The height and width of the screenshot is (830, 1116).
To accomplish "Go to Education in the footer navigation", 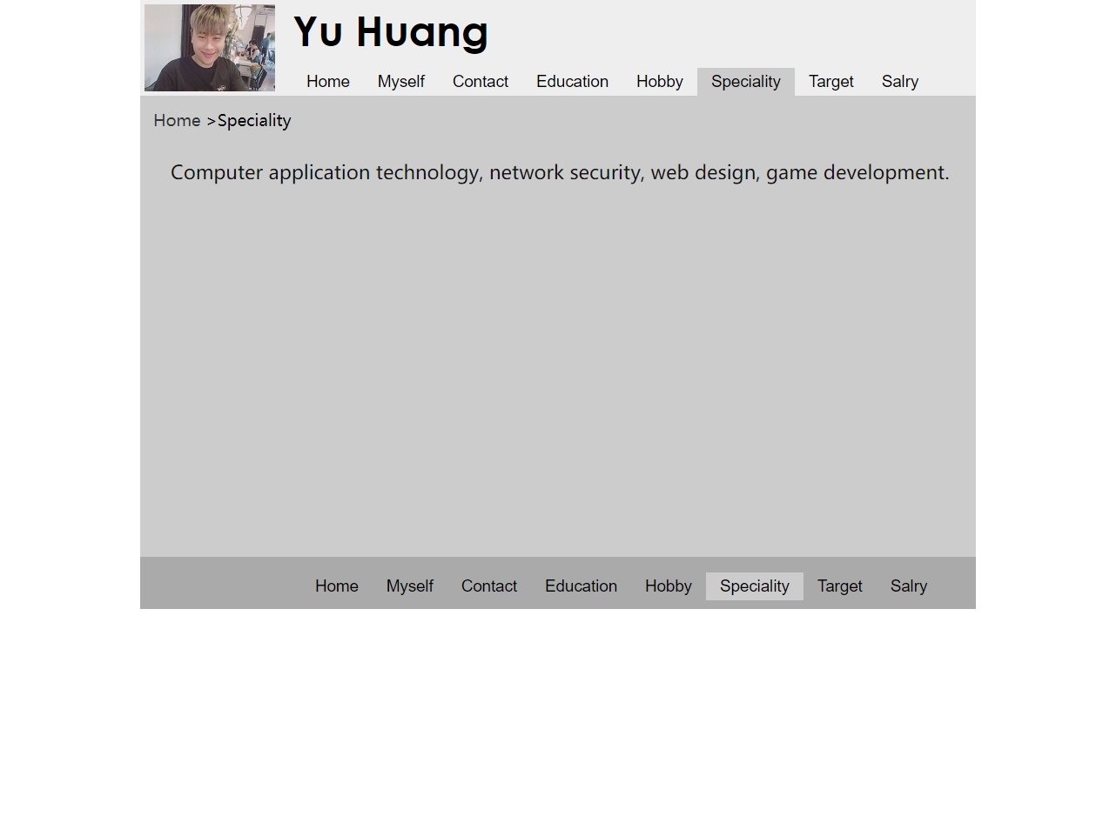I will [582, 586].
